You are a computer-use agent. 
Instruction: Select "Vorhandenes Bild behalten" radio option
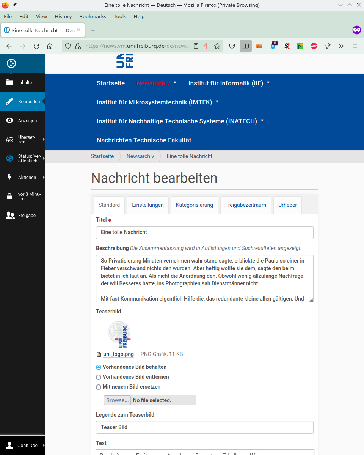99,367
